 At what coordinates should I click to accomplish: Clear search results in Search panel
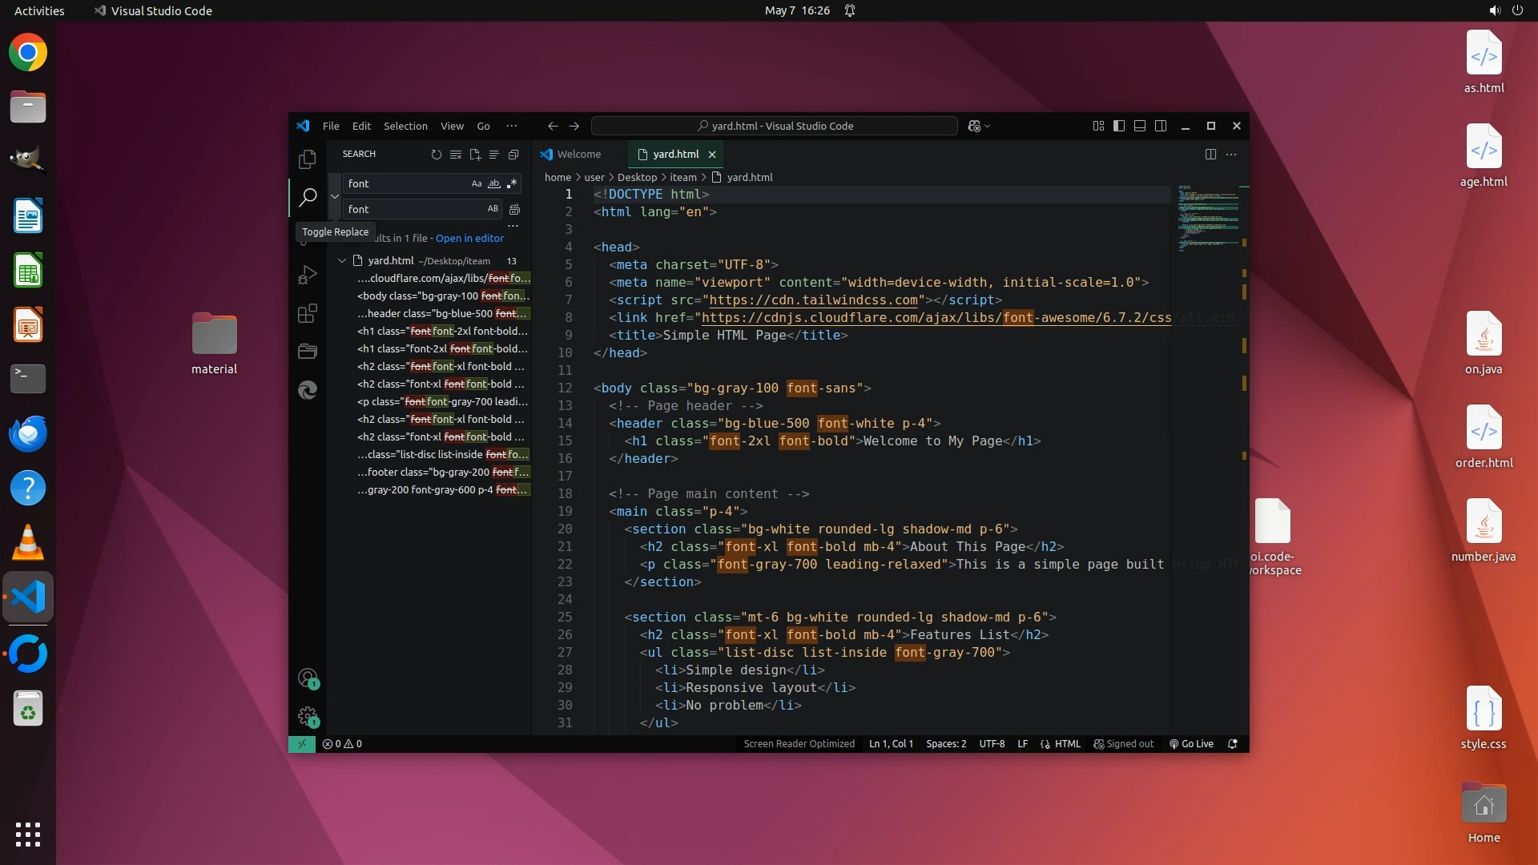455,155
